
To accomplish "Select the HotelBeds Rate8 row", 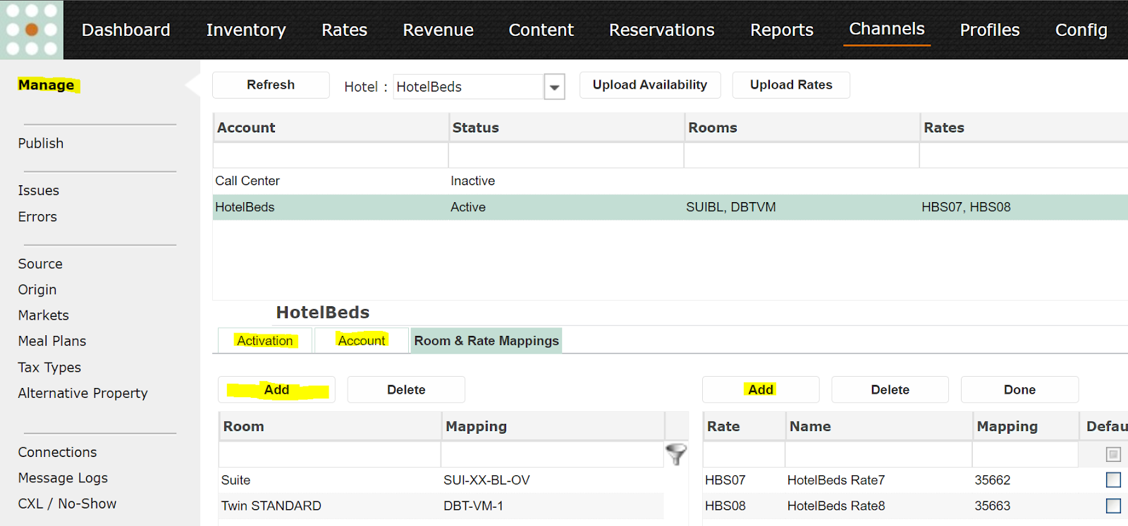I will 915,506.
